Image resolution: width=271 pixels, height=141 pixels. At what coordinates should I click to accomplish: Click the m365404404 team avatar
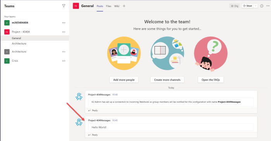coord(7,23)
